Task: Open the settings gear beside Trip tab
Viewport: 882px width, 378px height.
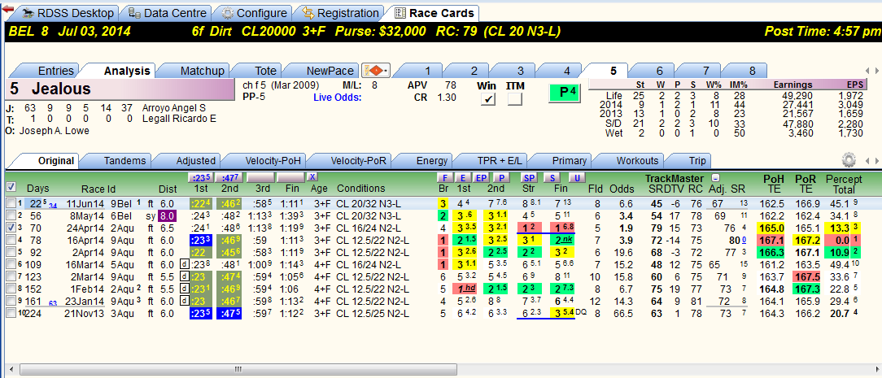Action: [x=849, y=160]
